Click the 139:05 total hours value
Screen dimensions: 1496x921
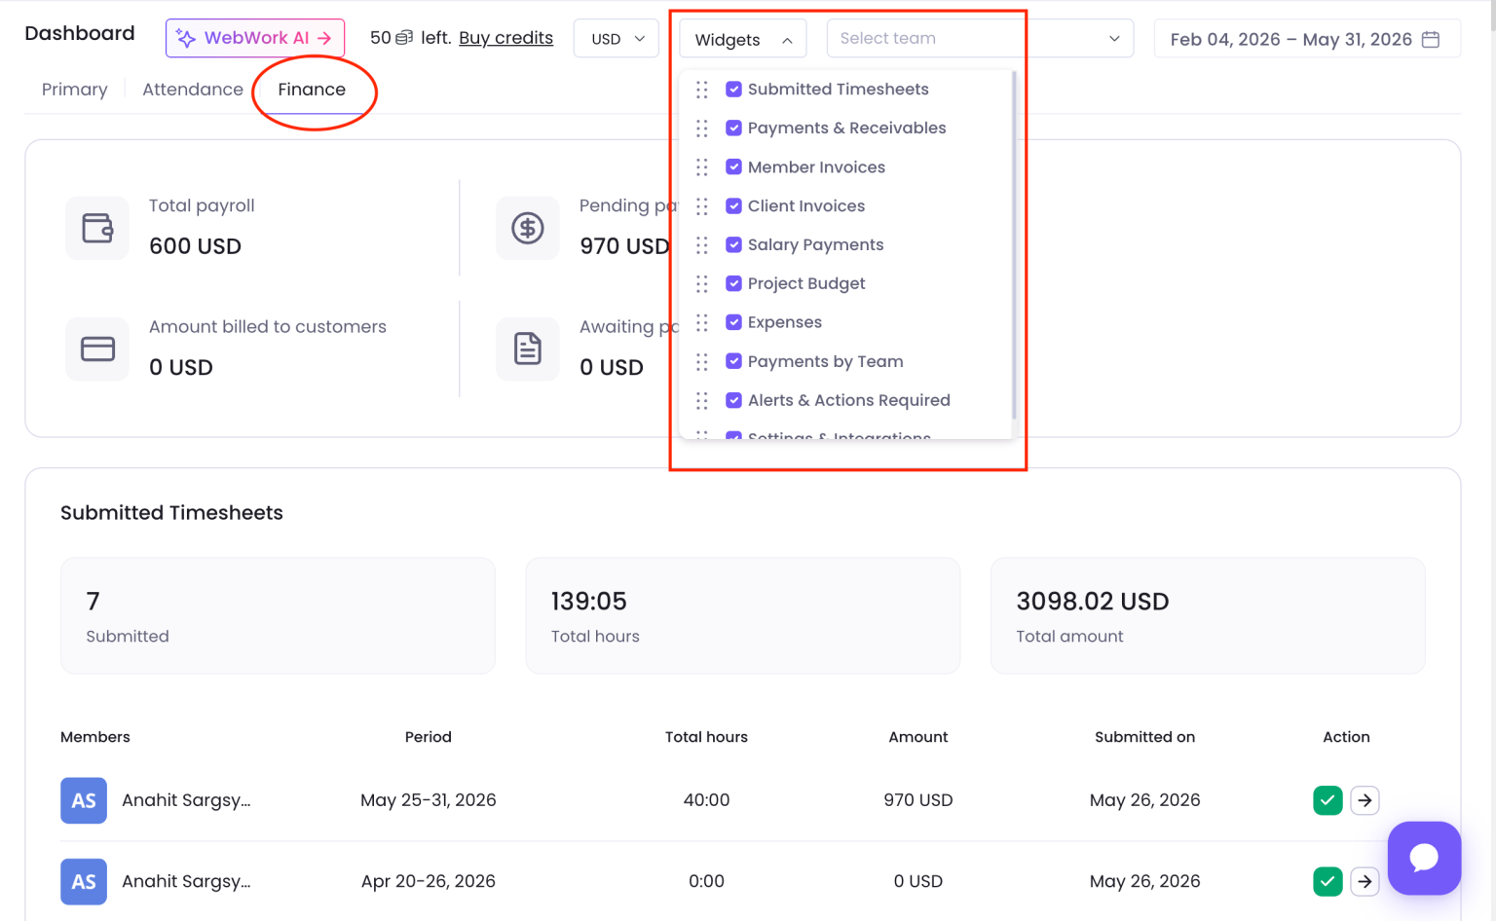[x=588, y=602]
